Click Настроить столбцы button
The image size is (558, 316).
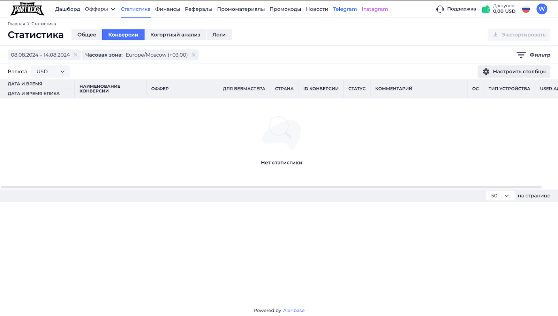point(514,72)
